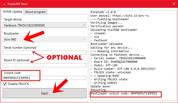Click the Serial number input field

(x=44, y=53)
